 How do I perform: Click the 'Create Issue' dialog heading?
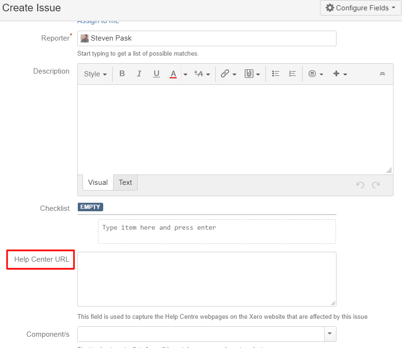[32, 8]
